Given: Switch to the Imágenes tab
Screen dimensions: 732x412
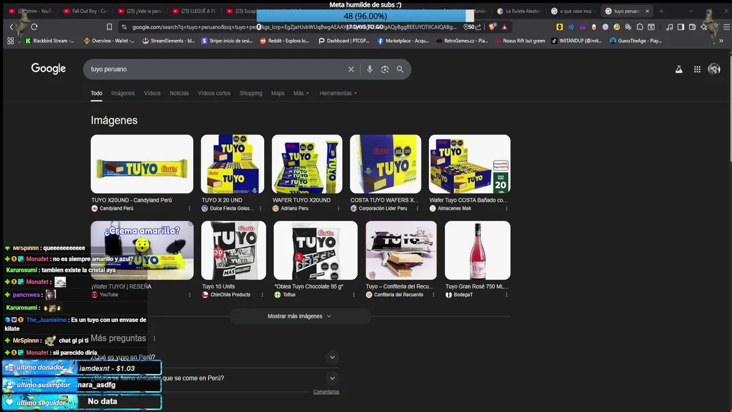Looking at the screenshot, I should click(123, 93).
